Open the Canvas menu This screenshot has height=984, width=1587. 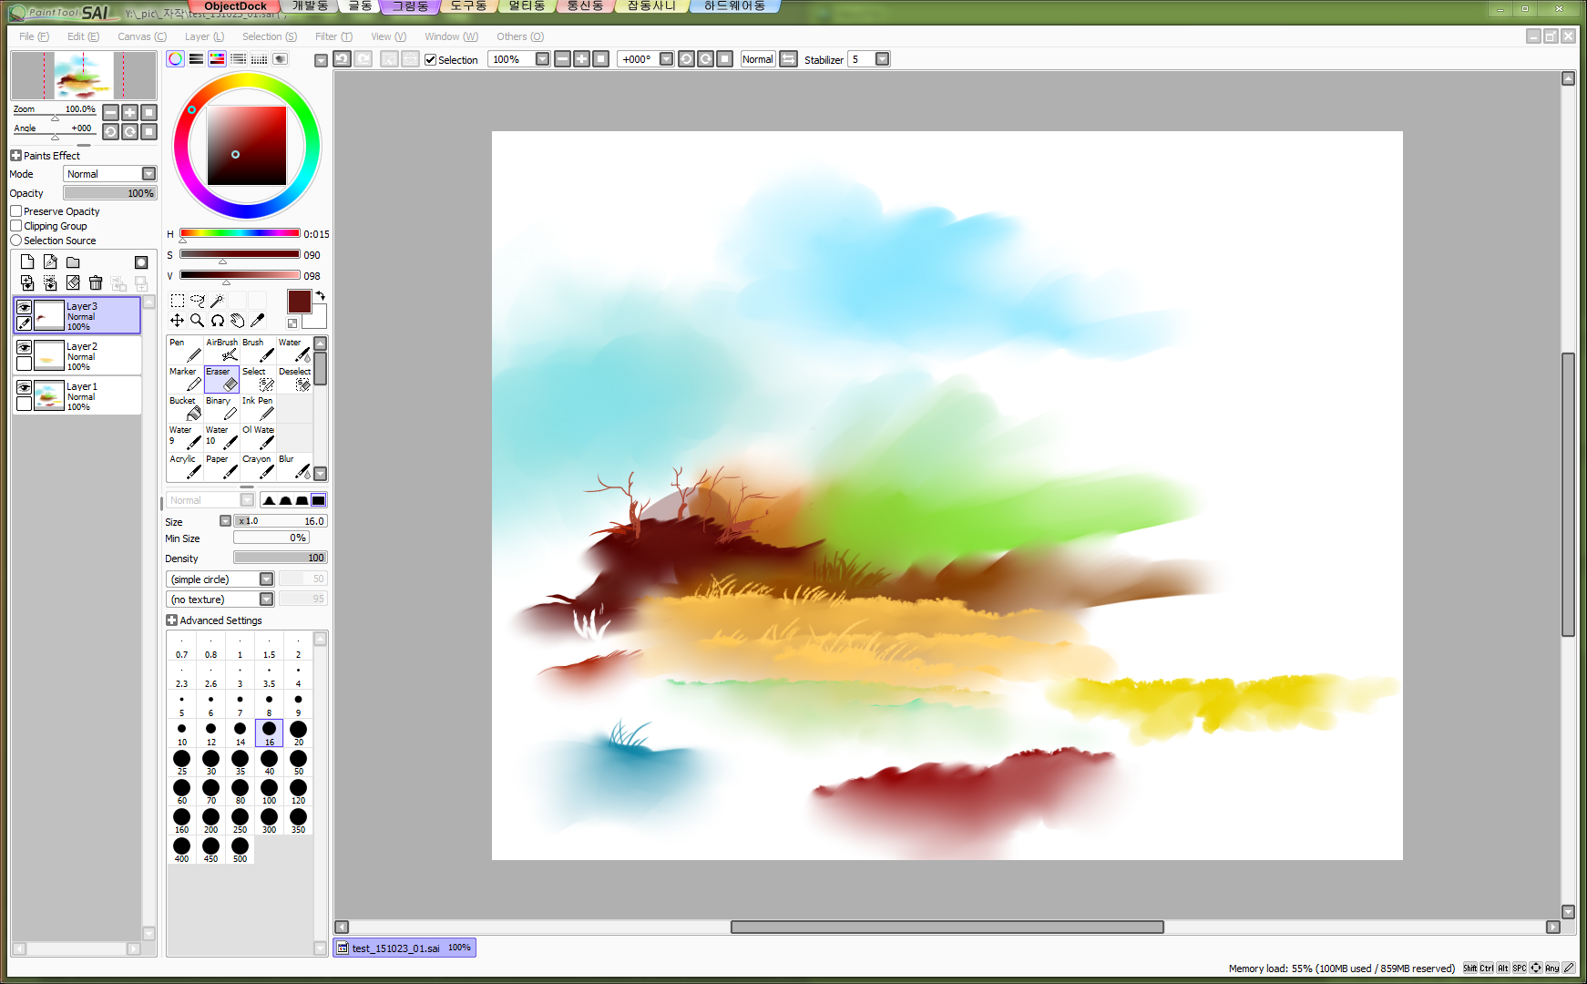coord(141,36)
